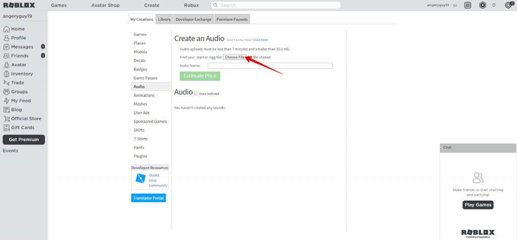The height and width of the screenshot is (240, 517).
Task: Select Audio in the creations list
Action: tap(151, 87)
